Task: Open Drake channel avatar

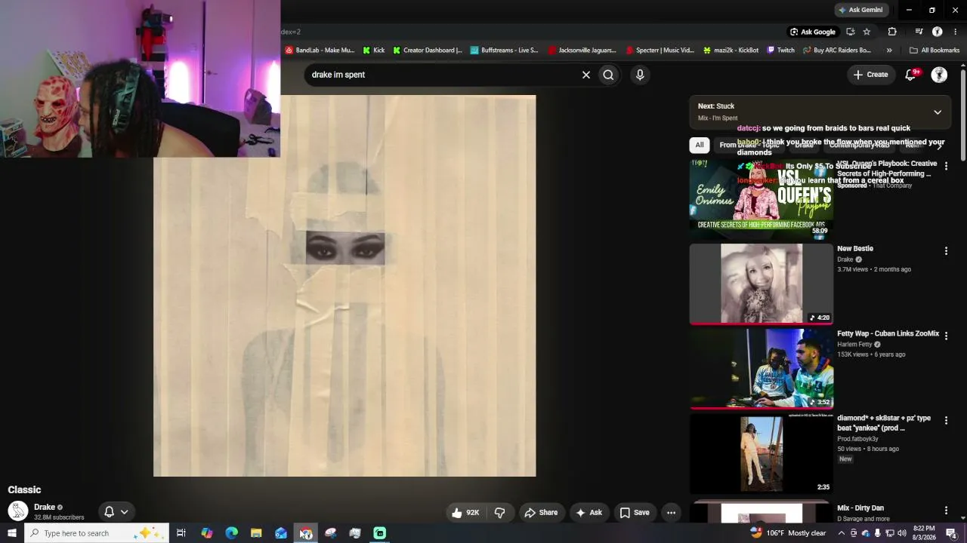Action: click(18, 511)
